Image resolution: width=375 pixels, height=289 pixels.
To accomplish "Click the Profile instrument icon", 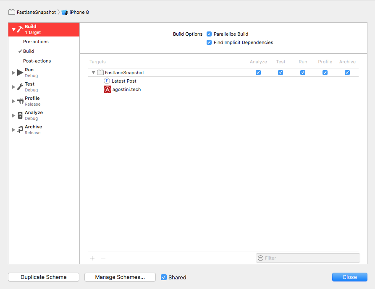I will [x=20, y=101].
